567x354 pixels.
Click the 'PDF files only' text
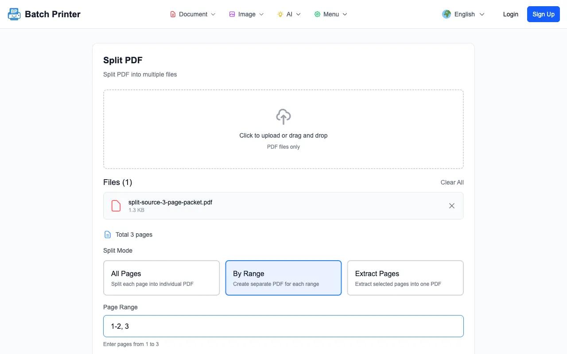click(x=283, y=147)
